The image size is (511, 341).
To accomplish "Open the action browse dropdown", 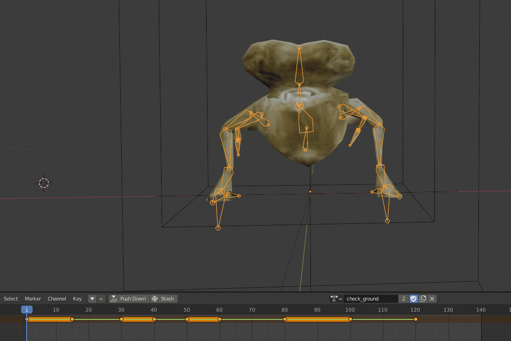I will coord(336,299).
